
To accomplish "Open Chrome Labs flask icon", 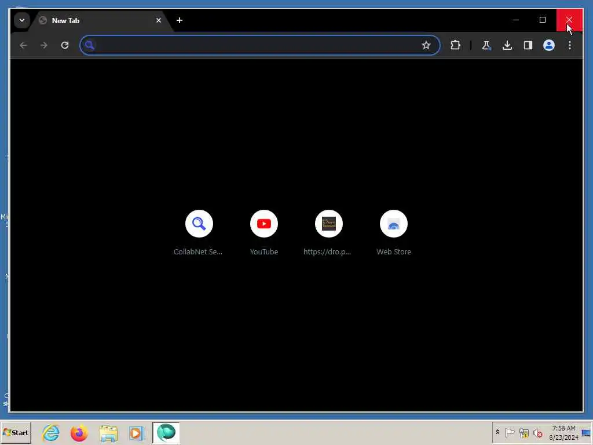I will pos(486,45).
